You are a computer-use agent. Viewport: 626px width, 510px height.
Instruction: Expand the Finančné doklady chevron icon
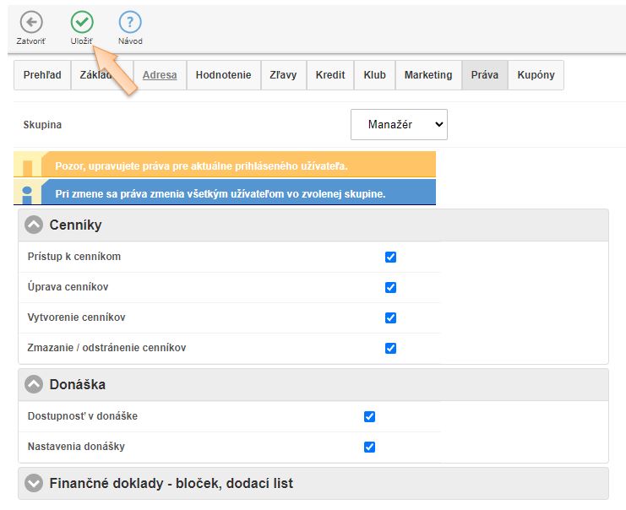[34, 484]
